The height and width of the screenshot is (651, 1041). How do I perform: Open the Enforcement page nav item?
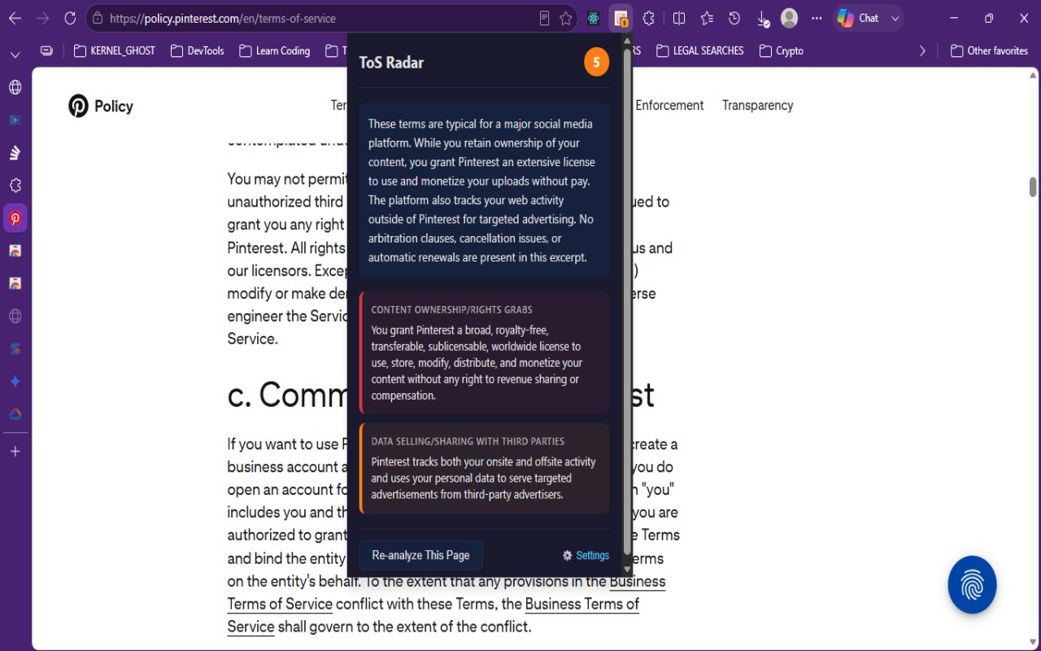click(x=669, y=105)
